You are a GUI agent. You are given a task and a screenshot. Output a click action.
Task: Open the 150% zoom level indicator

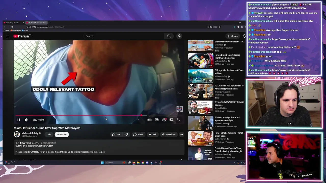click(215, 27)
